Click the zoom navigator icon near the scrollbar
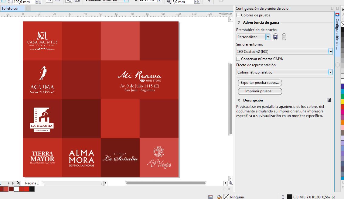Viewport: 344px width, 199px height. 230,183
